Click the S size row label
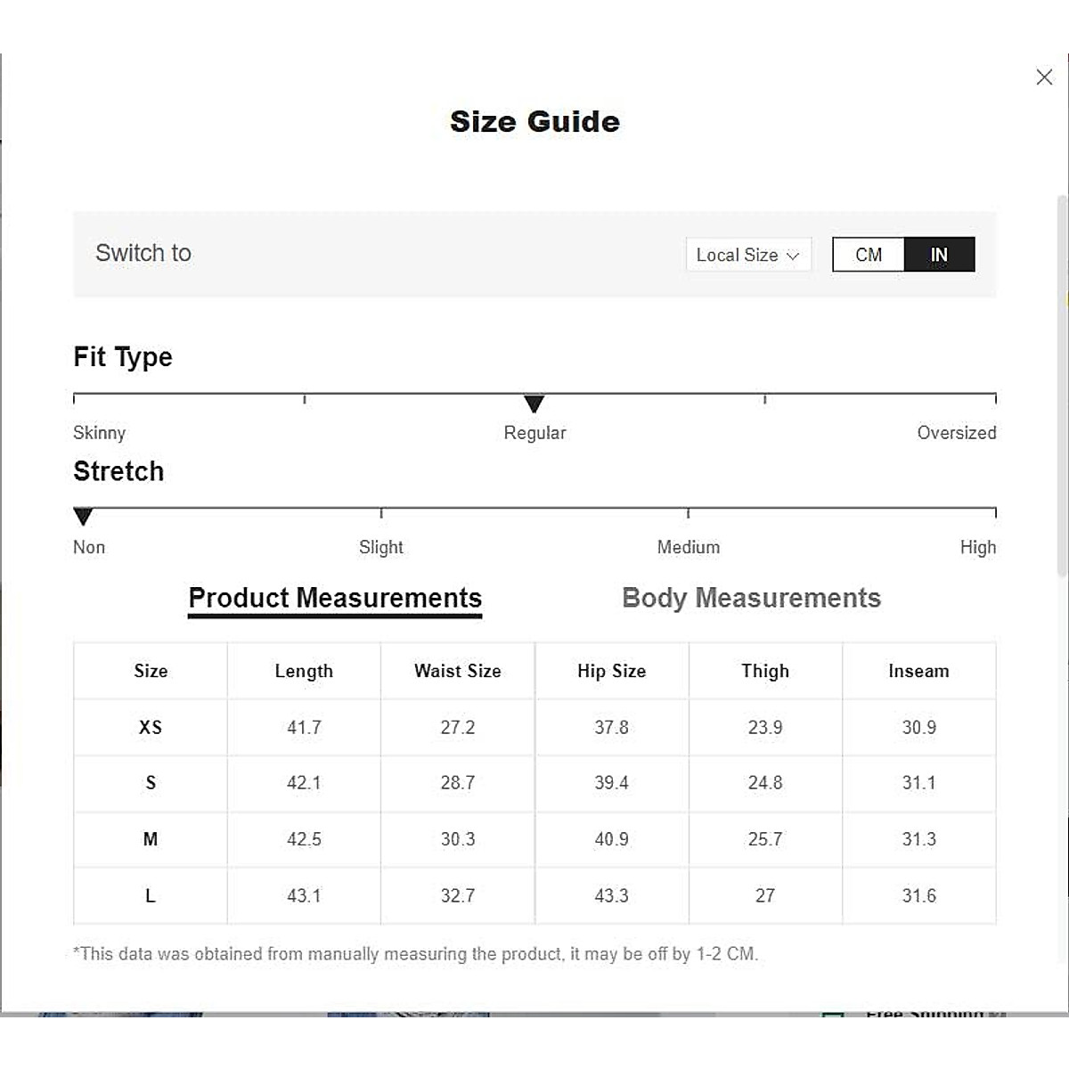 [151, 783]
